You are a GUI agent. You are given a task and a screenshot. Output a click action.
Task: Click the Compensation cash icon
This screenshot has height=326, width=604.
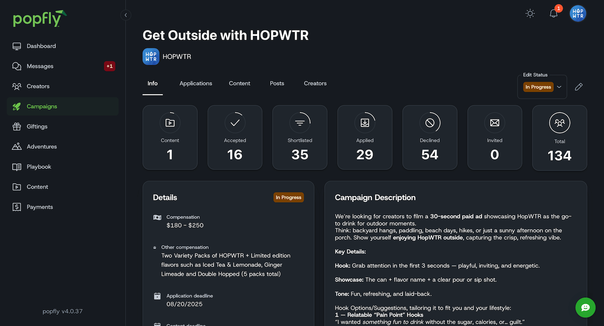[x=157, y=217]
